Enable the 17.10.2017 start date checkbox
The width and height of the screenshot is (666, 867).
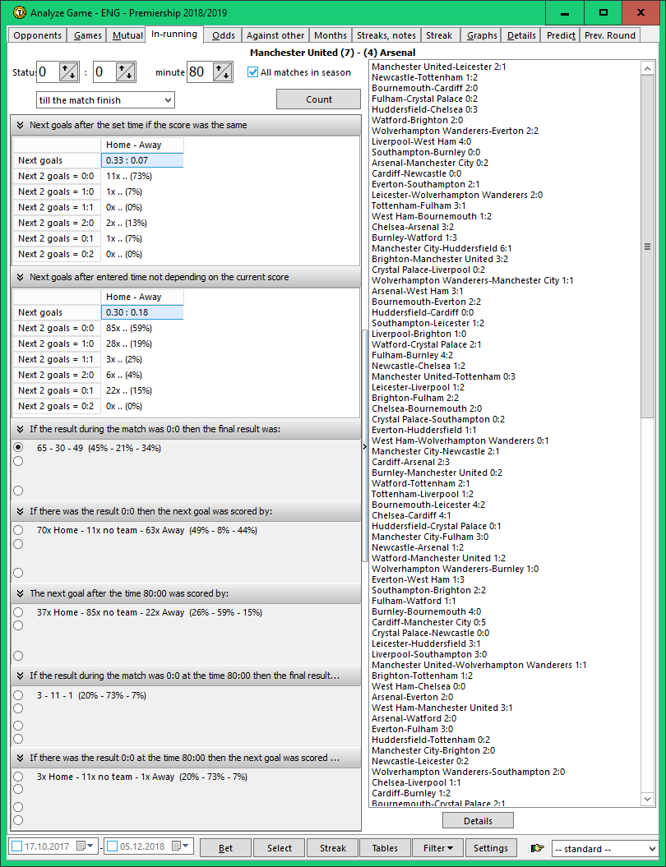(17, 846)
